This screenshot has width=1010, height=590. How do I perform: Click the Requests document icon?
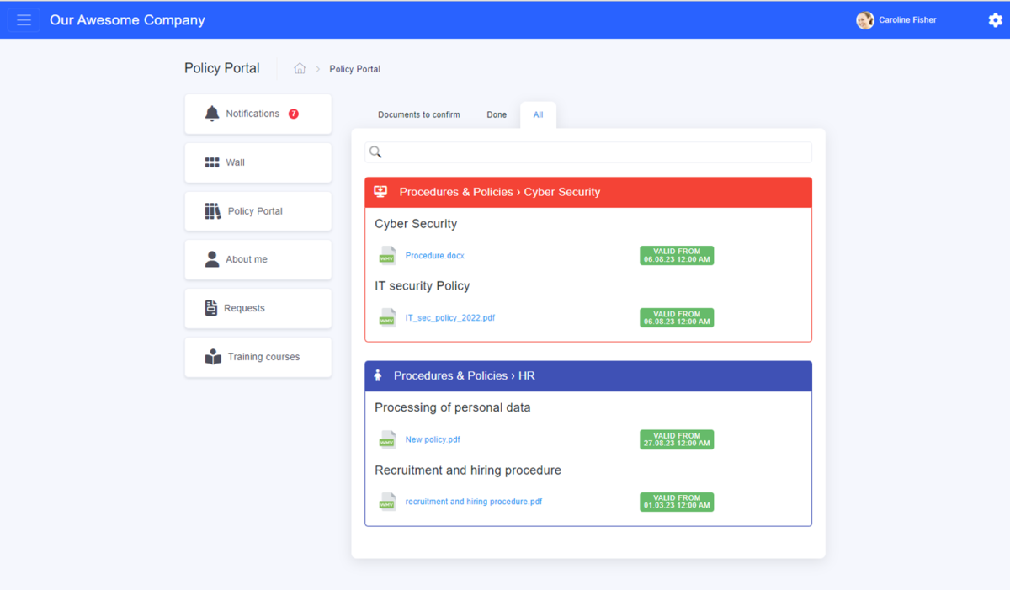pyautogui.click(x=211, y=308)
